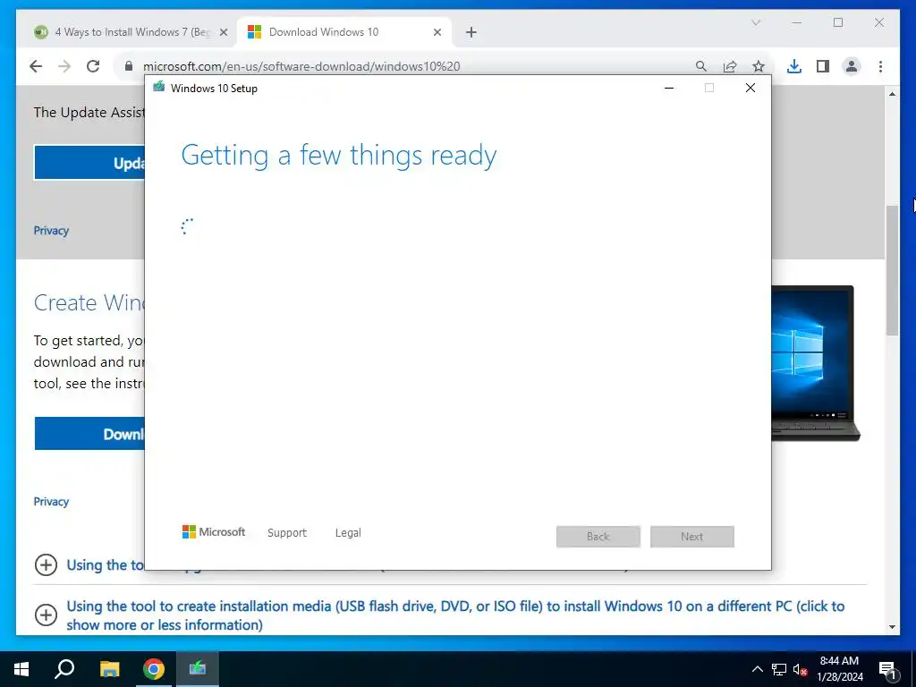The image size is (916, 687).
Task: Click the Microsoft logo in Setup footer
Action: [x=214, y=532]
